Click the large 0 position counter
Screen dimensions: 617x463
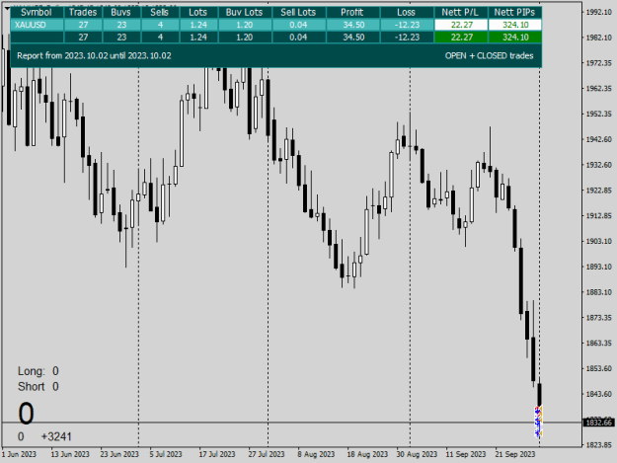(26, 414)
